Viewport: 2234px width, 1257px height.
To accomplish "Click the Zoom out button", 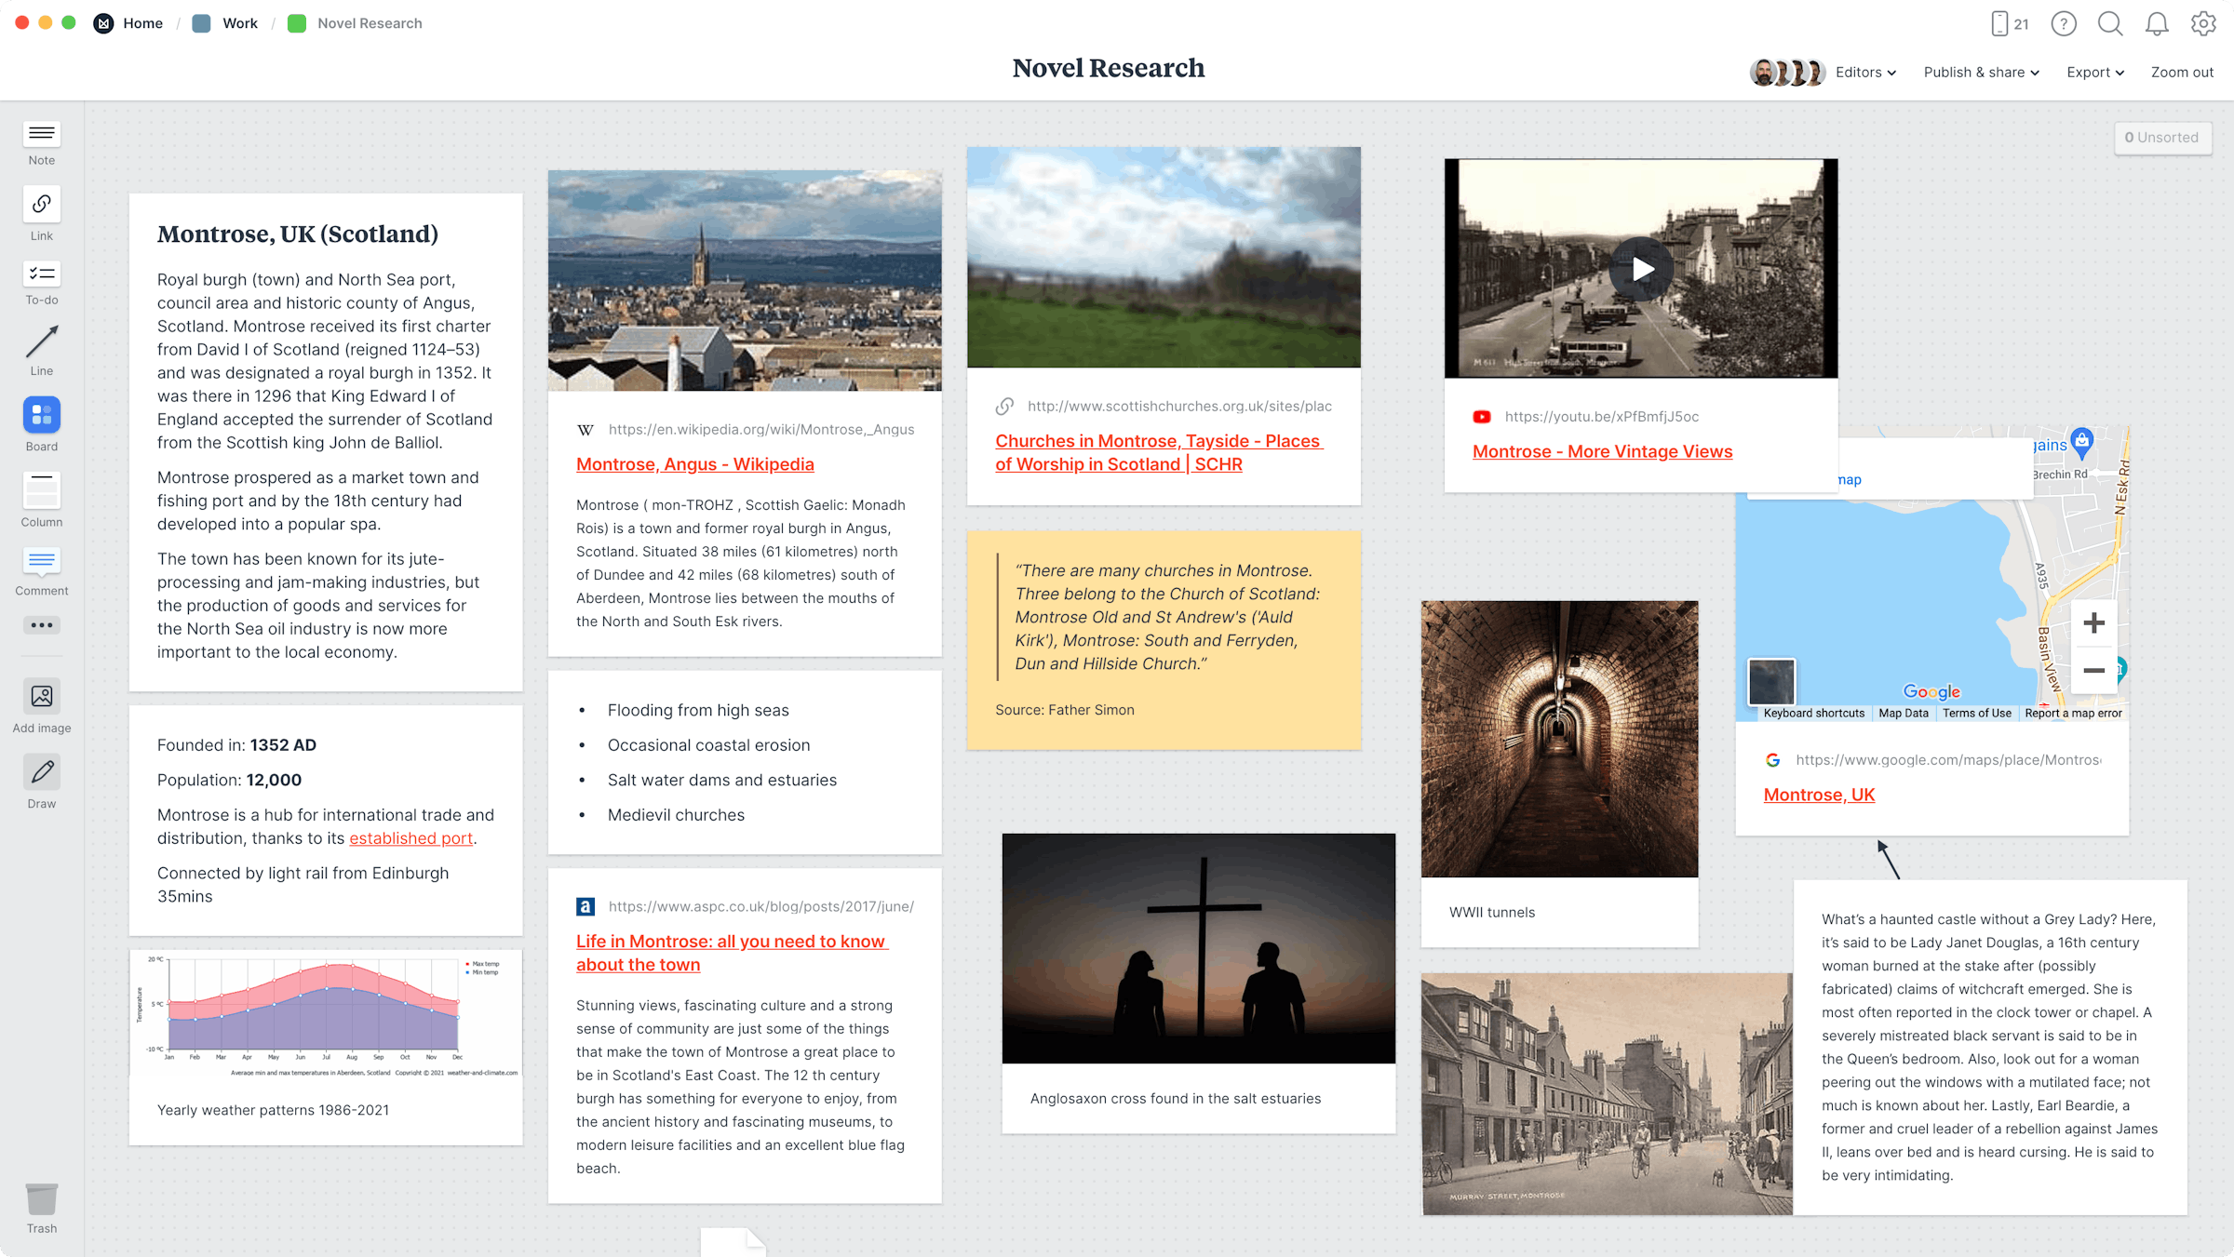I will pos(2180,71).
